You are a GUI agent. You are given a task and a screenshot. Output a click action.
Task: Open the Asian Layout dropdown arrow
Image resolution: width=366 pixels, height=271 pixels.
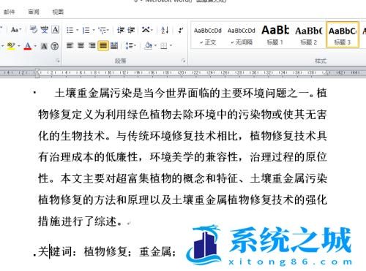click(x=152, y=31)
